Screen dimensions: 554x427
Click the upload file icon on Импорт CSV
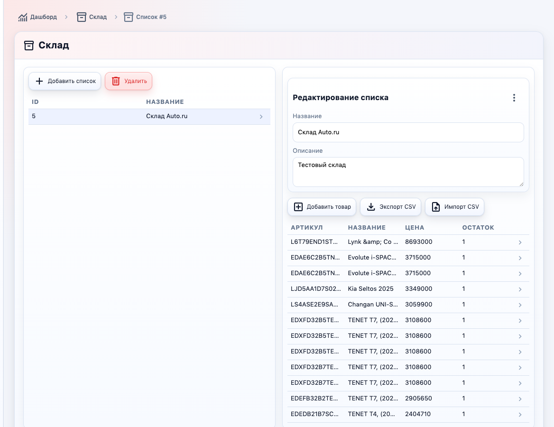[436, 207]
